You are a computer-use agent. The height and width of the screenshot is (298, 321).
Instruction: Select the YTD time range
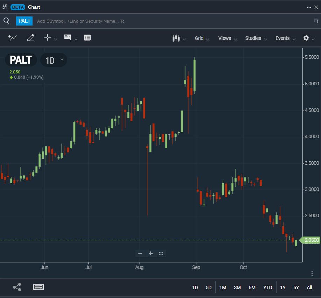tap(267, 288)
